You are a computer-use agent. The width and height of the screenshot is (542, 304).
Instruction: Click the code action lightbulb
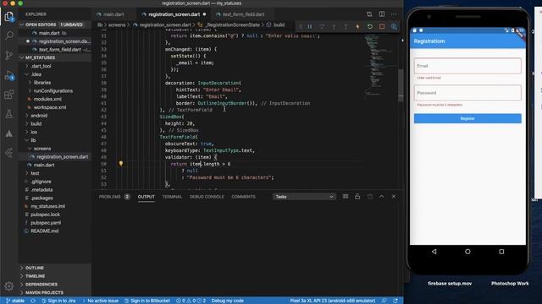tap(121, 164)
